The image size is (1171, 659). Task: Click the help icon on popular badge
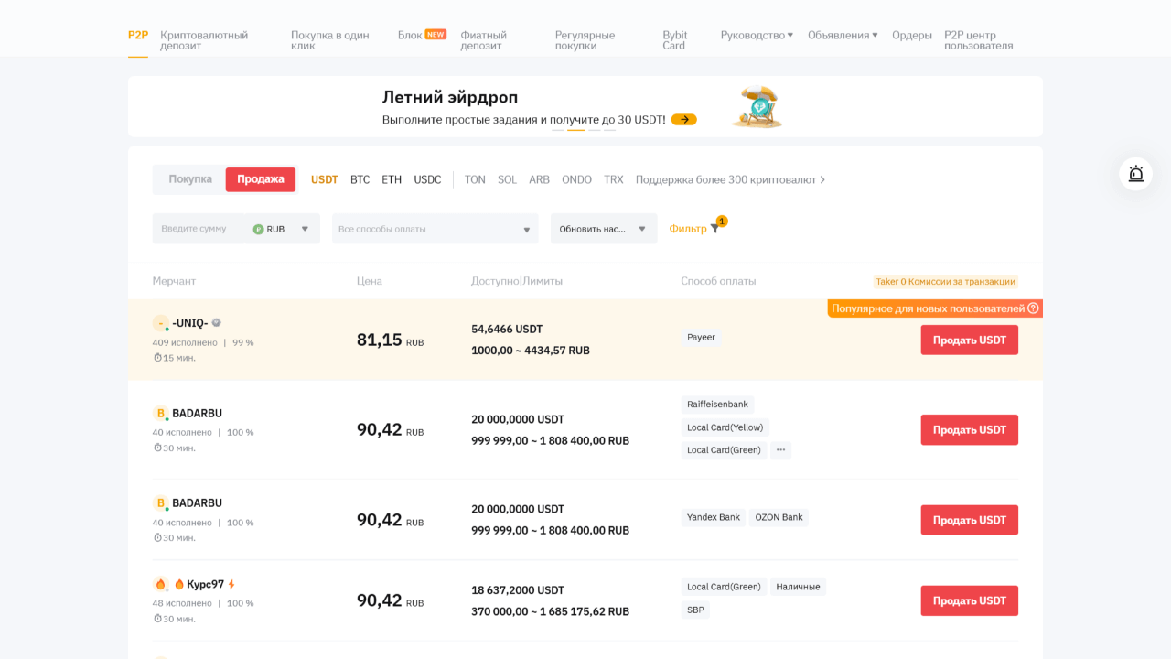[x=1033, y=308]
